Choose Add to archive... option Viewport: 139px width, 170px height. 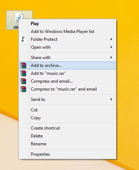(67, 65)
